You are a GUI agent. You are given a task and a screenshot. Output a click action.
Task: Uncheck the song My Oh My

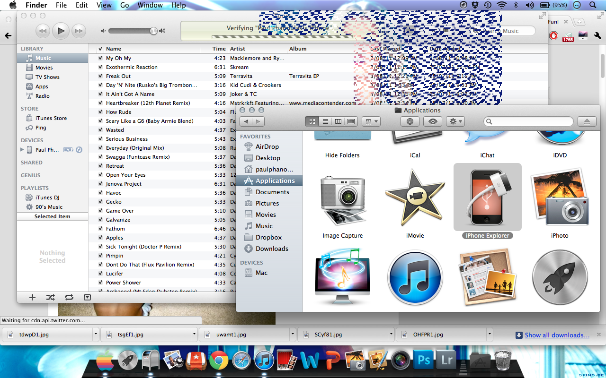point(100,58)
